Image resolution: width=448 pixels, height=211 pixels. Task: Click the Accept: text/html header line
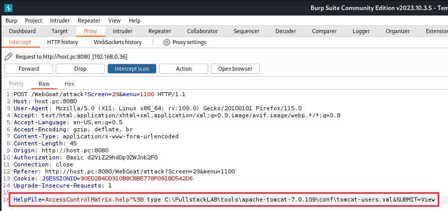(177, 115)
